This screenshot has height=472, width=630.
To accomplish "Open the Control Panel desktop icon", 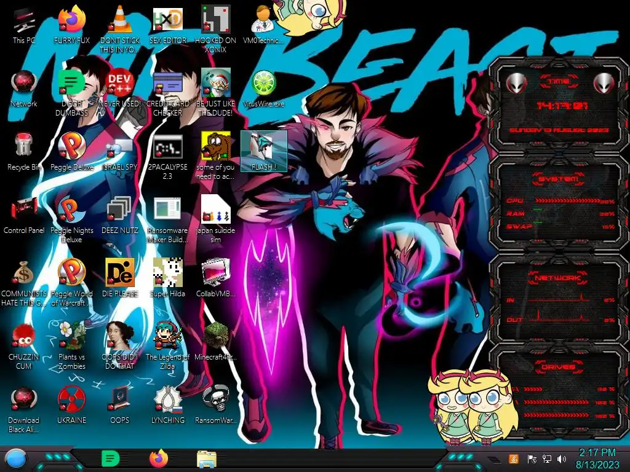I will coord(24,215).
